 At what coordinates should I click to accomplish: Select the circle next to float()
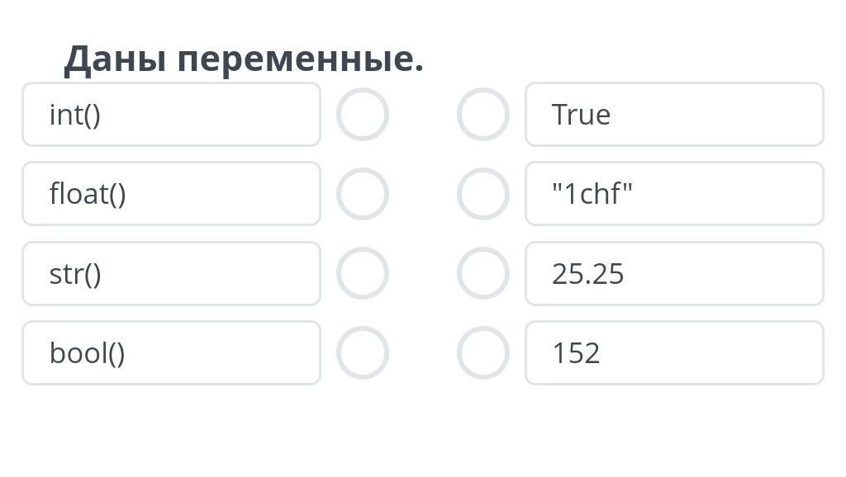coord(362,194)
